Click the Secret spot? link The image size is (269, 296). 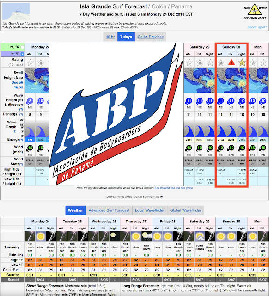pyautogui.click(x=257, y=27)
